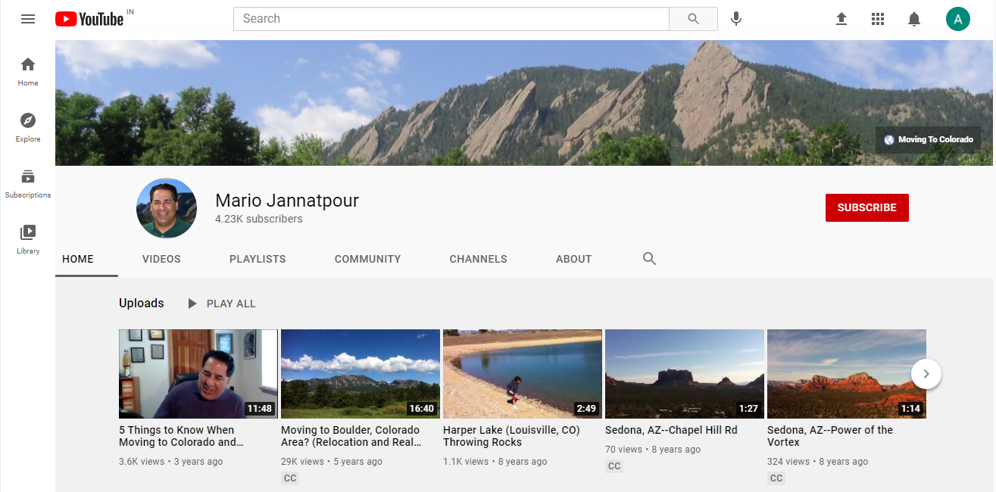Play the 1:27 Chapel Hill Rd thumbnail
996x492 pixels.
pyautogui.click(x=685, y=374)
